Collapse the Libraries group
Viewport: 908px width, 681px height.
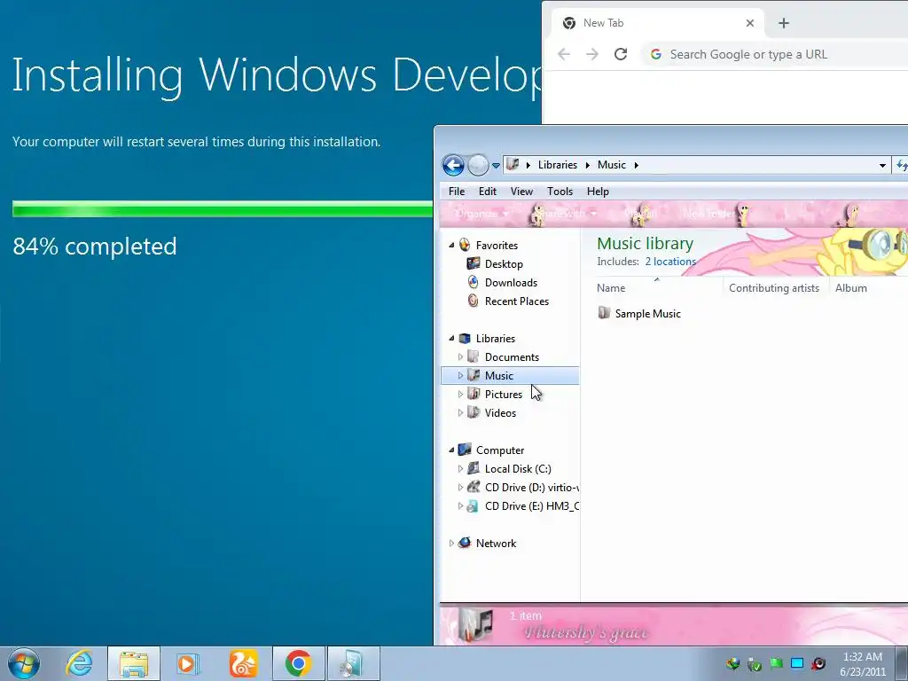tap(451, 338)
